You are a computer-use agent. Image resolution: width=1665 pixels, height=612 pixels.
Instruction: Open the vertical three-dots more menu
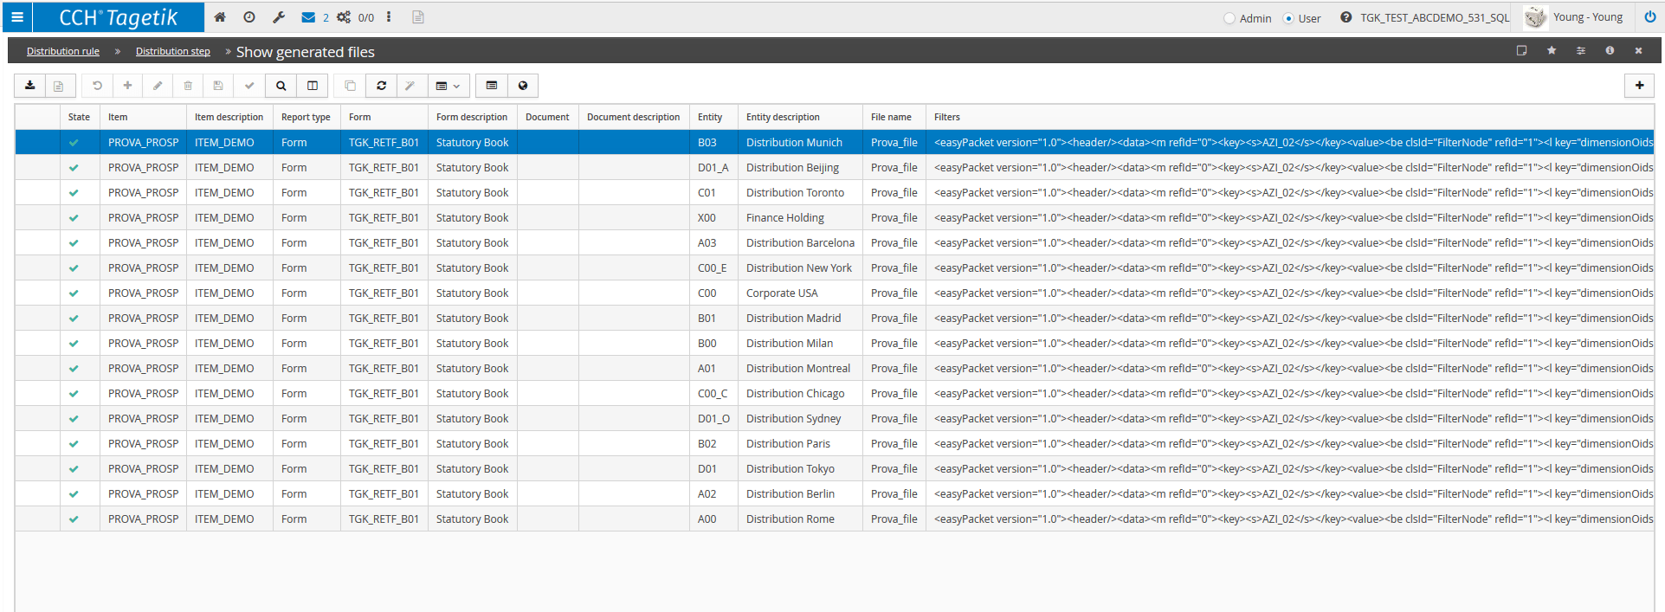point(389,17)
